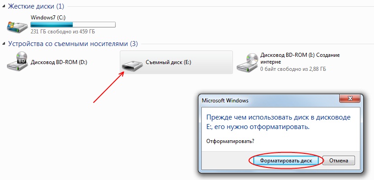Click the 0 байт свободно из 2,88 ГБ text

293,69
